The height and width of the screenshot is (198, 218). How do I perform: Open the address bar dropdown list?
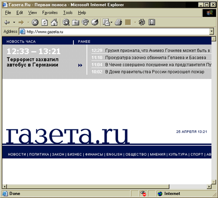pyautogui.click(x=212, y=31)
